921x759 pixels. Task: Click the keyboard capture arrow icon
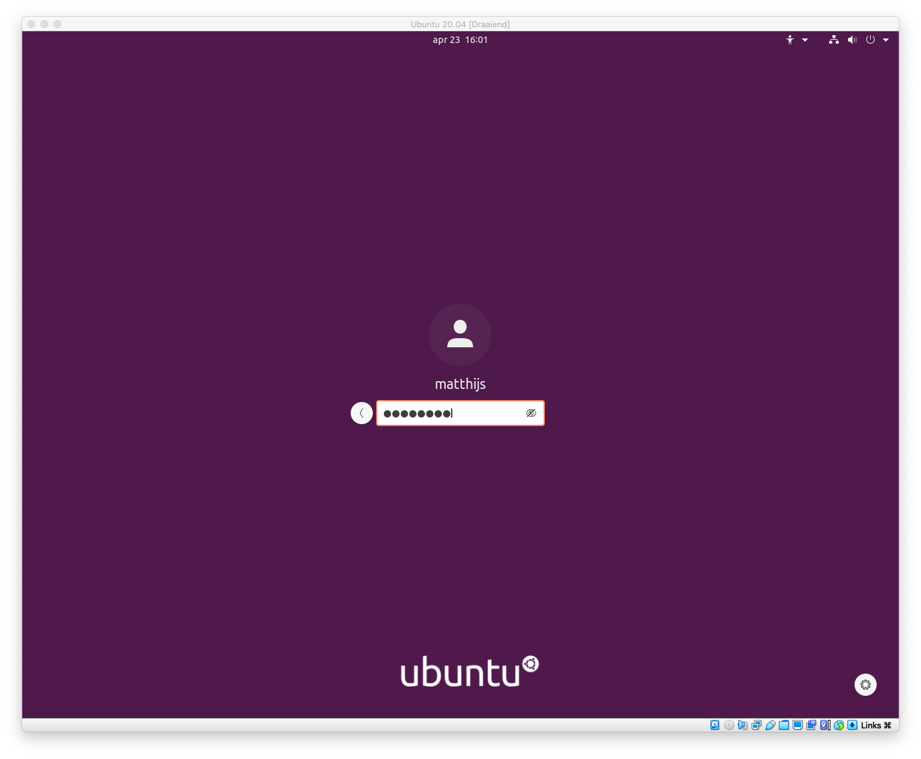tap(852, 725)
